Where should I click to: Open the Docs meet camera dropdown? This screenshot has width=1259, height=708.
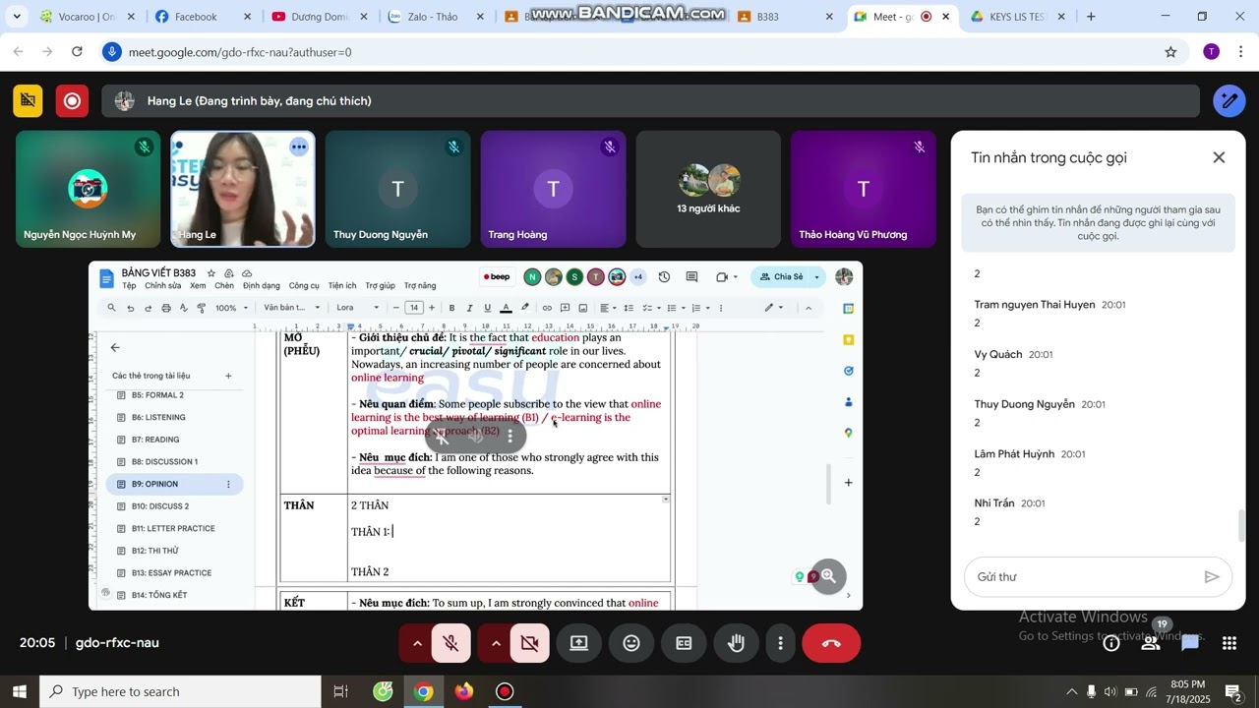727,277
